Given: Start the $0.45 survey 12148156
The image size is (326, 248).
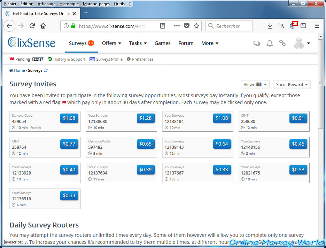Looking at the screenshot, I should (298, 144).
